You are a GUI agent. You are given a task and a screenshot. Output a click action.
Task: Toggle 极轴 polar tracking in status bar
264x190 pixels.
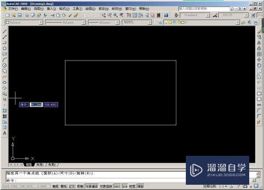click(x=80, y=186)
